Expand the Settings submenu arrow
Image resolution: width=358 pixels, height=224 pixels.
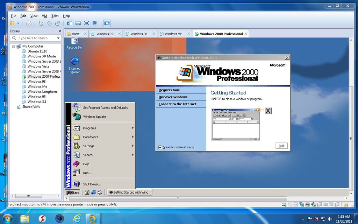(133, 146)
